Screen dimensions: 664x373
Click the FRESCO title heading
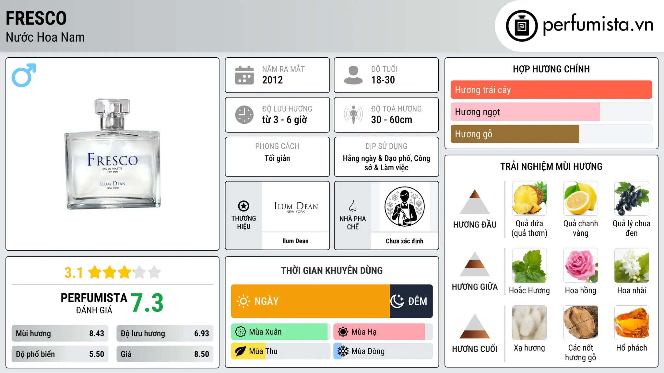36,18
